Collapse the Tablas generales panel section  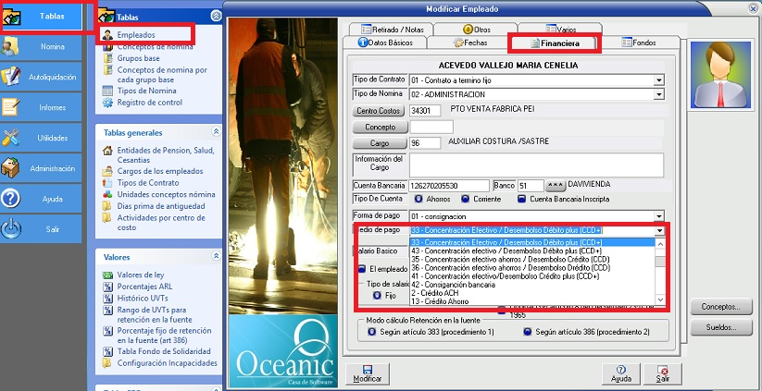pyautogui.click(x=216, y=132)
